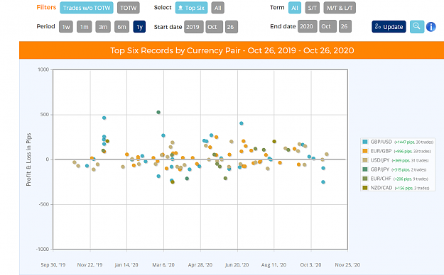
Task: Click the highest GBP/JPY point above 500
Action: 158,112
